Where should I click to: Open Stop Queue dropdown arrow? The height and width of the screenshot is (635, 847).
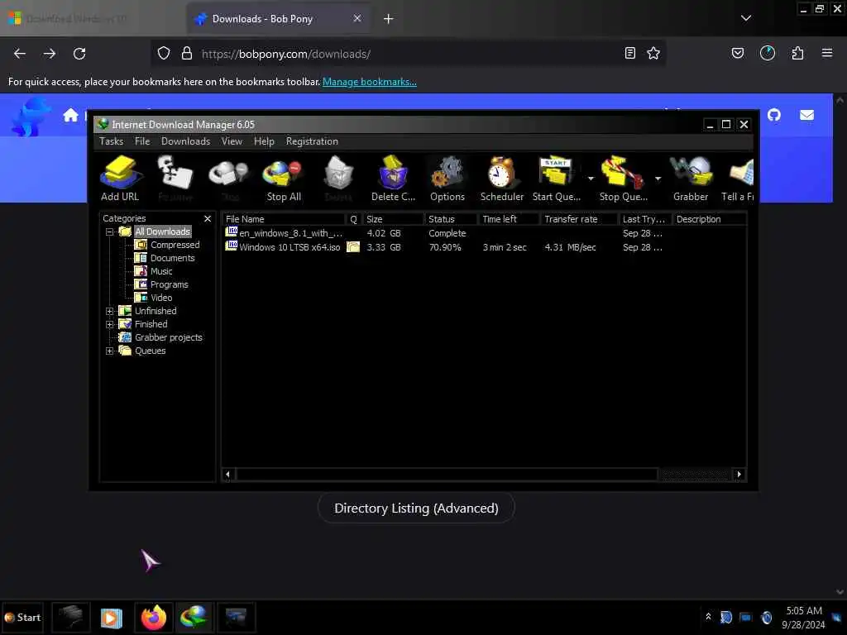[x=658, y=179]
